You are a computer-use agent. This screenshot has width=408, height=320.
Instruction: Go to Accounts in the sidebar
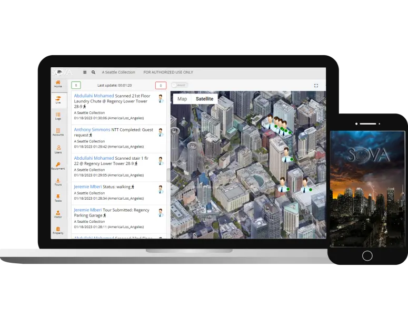pyautogui.click(x=58, y=132)
